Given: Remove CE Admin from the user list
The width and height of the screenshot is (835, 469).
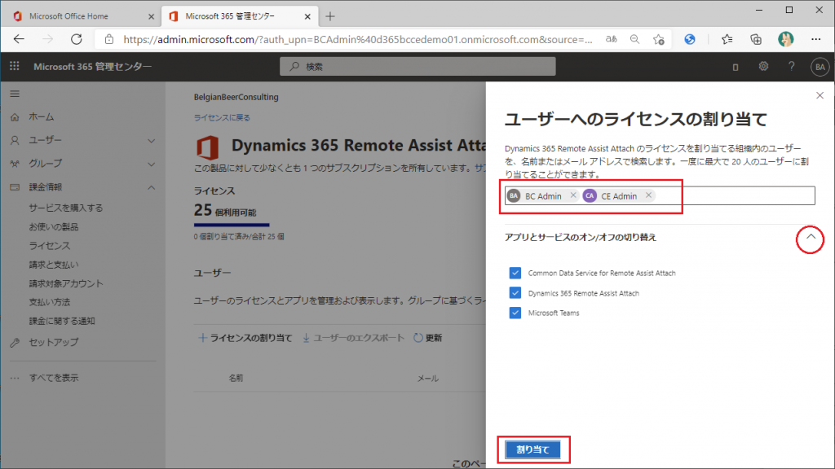Looking at the screenshot, I should tap(648, 195).
